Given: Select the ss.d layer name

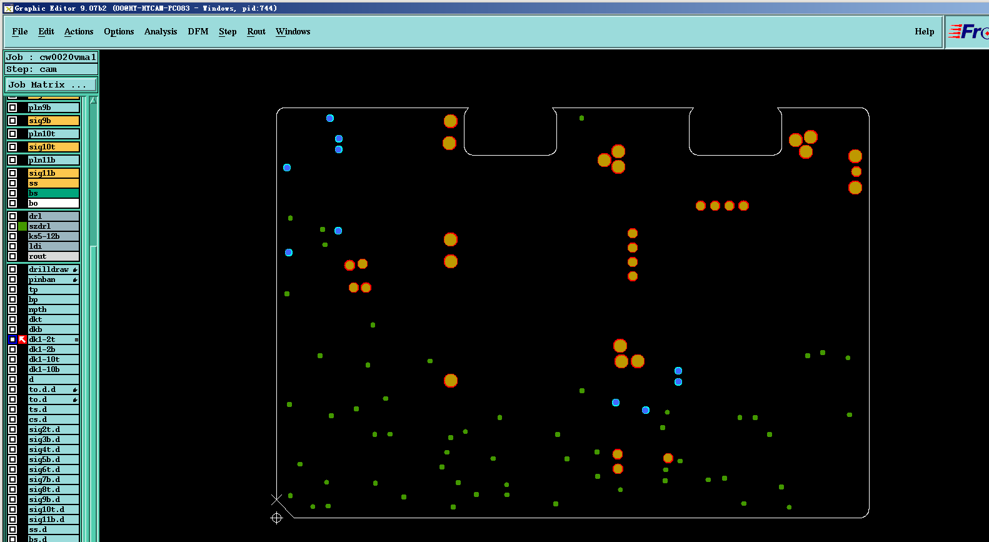Looking at the screenshot, I should coord(54,529).
